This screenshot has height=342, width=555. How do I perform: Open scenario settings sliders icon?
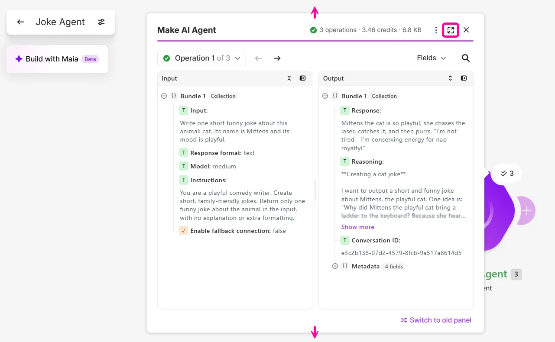tap(101, 22)
